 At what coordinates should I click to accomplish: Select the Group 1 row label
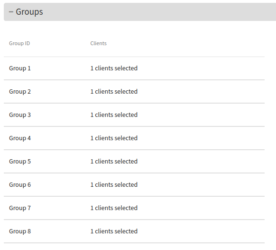click(x=20, y=68)
